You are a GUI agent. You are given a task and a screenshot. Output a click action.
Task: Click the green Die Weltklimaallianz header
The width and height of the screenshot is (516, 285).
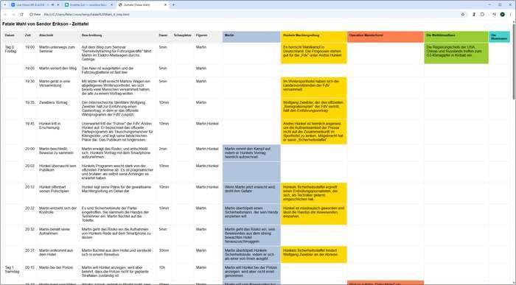[456, 37]
